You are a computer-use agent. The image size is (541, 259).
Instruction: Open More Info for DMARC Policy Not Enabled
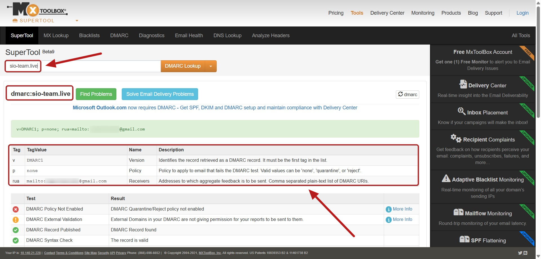[x=402, y=209]
